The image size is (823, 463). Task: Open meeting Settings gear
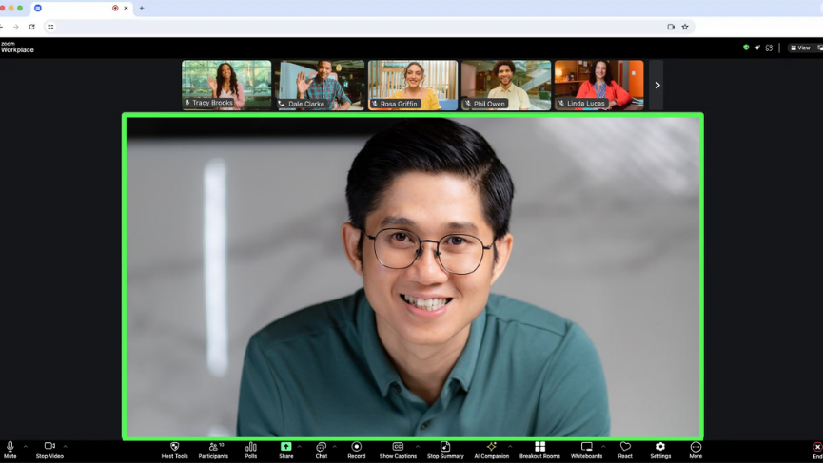click(660, 447)
